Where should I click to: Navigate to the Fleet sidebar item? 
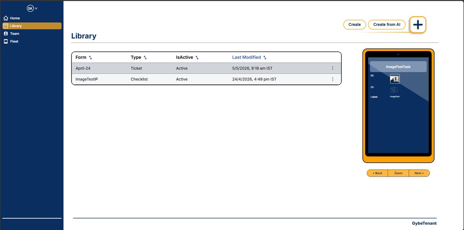[x=32, y=41]
